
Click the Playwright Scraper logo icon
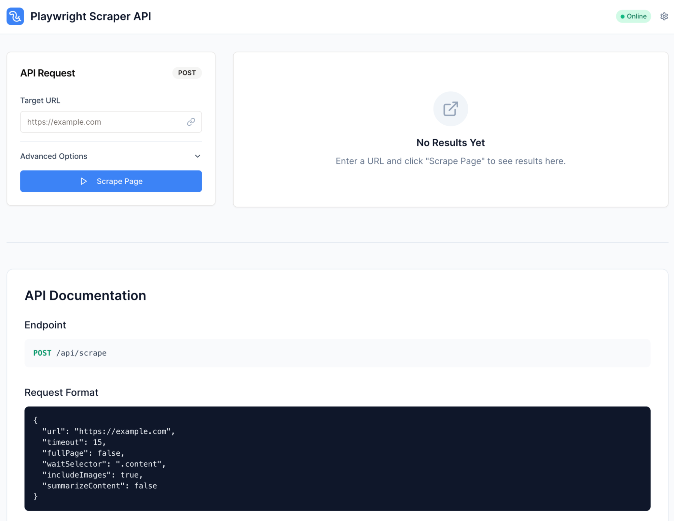(x=15, y=16)
